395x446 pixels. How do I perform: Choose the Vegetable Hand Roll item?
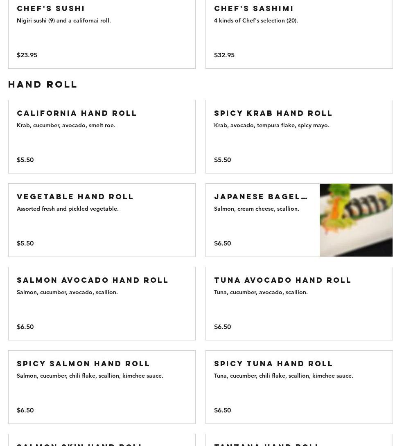(x=102, y=220)
